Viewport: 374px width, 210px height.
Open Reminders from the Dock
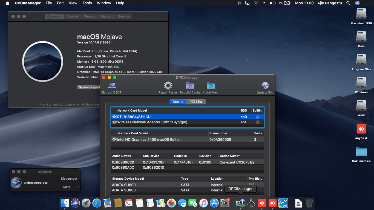tap(150, 203)
